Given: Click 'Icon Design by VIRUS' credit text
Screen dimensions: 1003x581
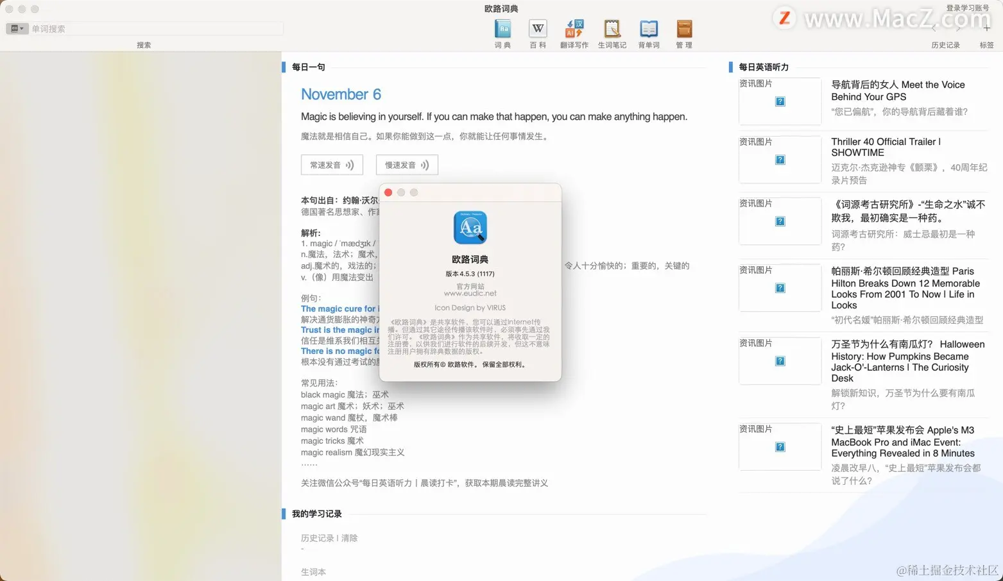Looking at the screenshot, I should (x=470, y=308).
